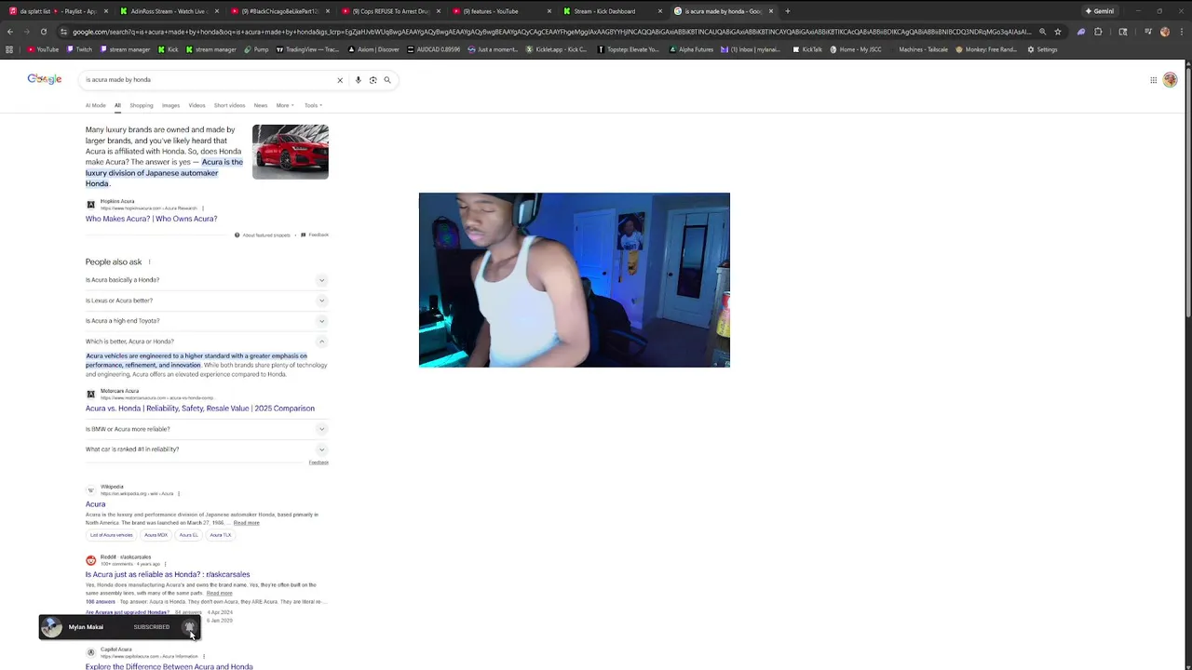Open the Kick bookmark
This screenshot has width=1192, height=670.
169,49
